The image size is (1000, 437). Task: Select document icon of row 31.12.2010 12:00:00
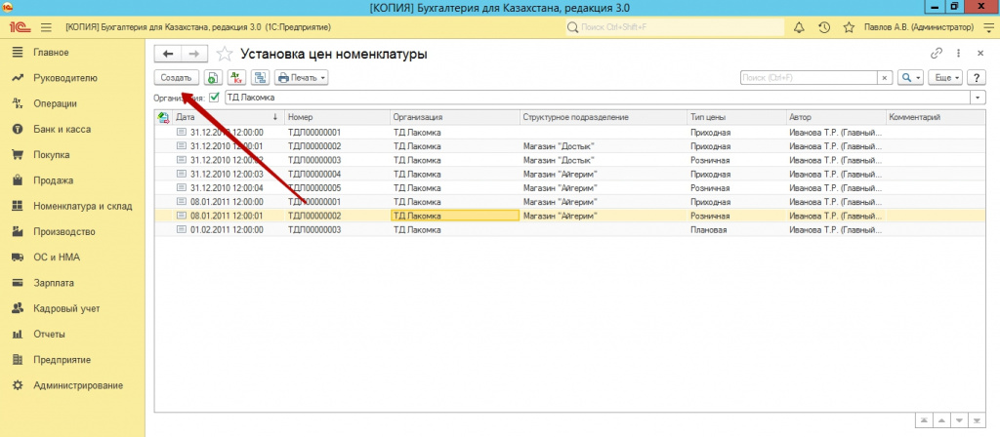tap(181, 133)
